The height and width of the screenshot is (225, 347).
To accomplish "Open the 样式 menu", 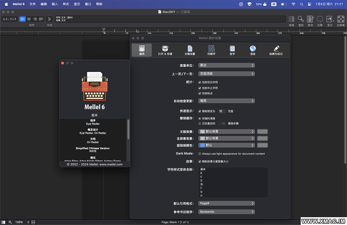I will 66,4.
